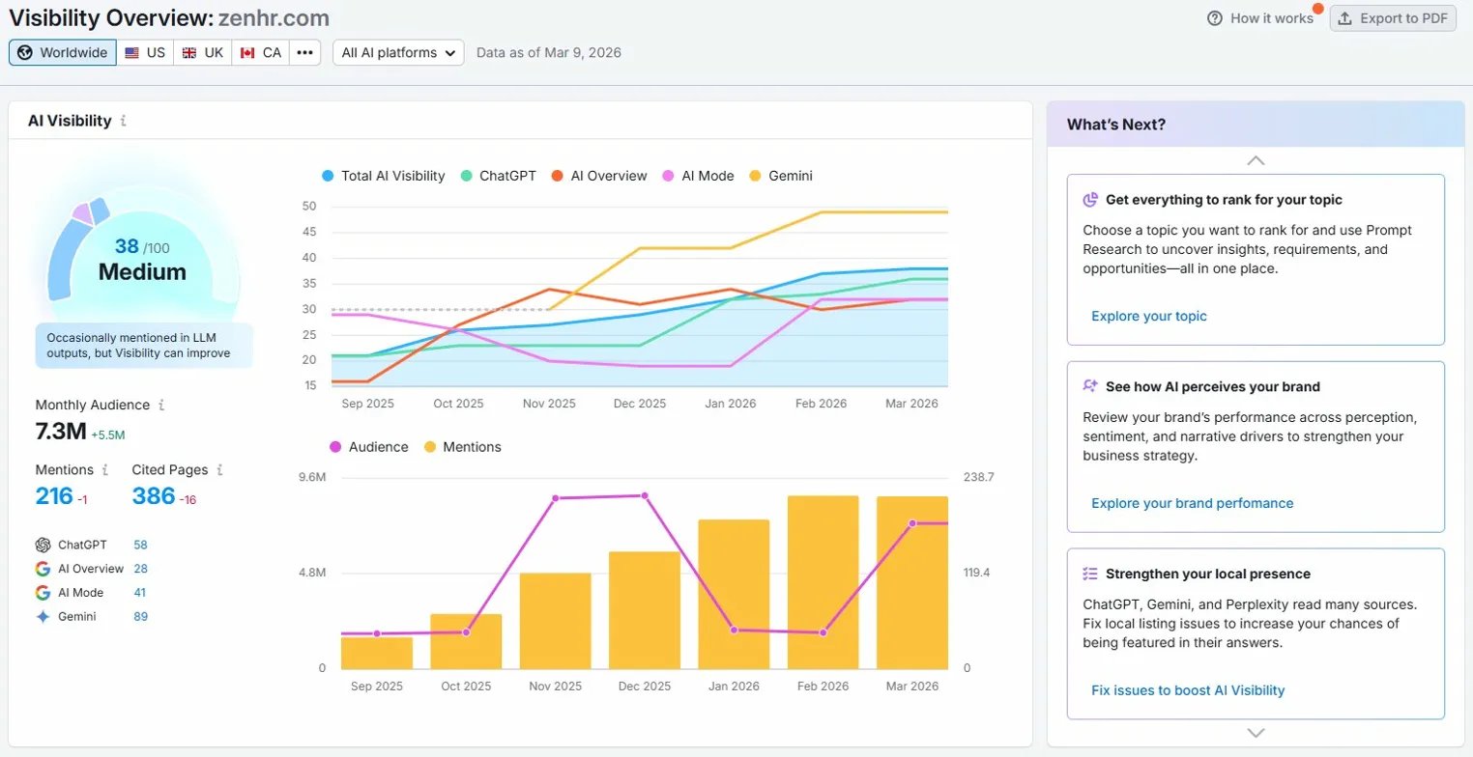The width and height of the screenshot is (1473, 757).
Task: Click Data as of Mar 9, 2026 text
Action: (549, 52)
